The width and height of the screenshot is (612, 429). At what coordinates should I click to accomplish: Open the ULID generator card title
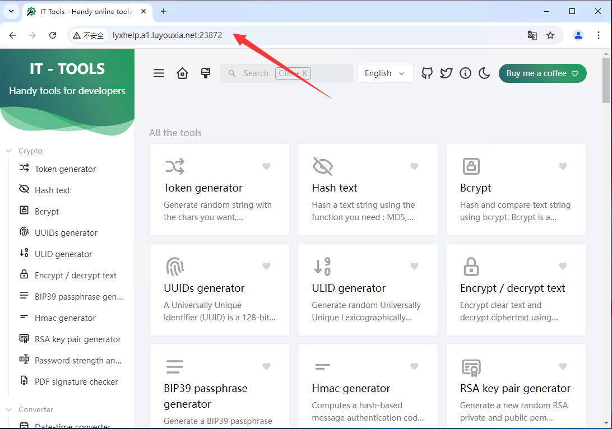[349, 288]
